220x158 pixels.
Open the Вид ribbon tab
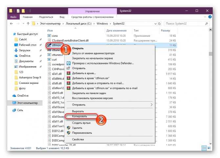[x=62, y=17]
